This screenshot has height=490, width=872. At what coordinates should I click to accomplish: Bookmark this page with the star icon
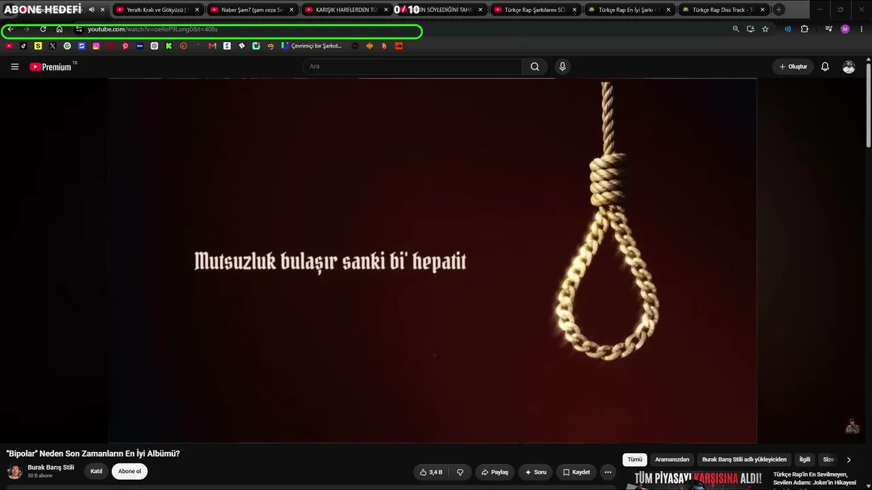[x=765, y=29]
